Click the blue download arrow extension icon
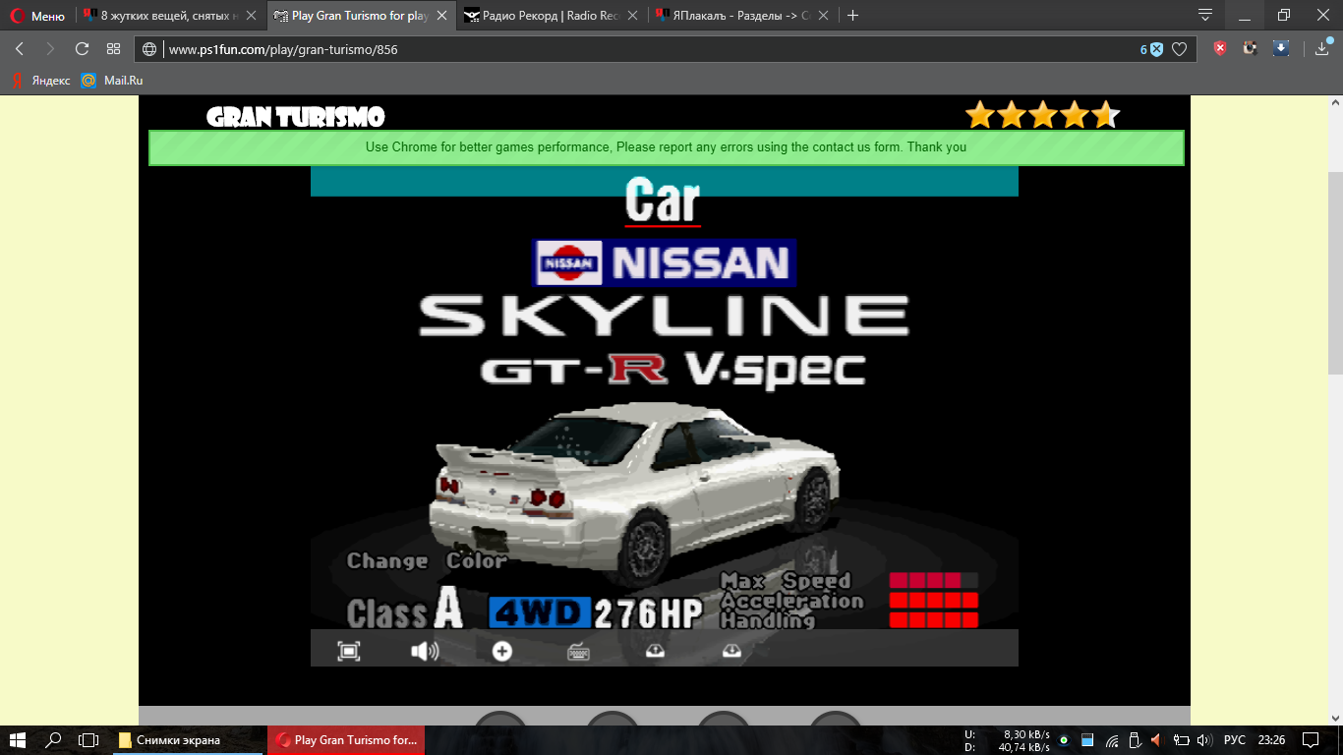Viewport: 1343px width, 755px height. [1281, 48]
